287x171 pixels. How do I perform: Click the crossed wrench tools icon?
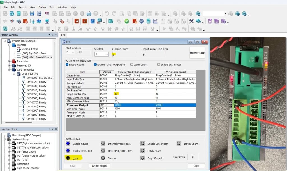pyautogui.click(x=191, y=21)
